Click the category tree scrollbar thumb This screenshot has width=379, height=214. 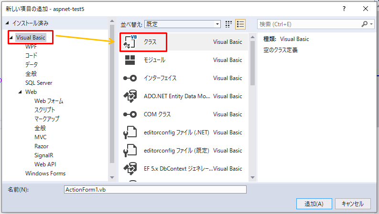112,94
